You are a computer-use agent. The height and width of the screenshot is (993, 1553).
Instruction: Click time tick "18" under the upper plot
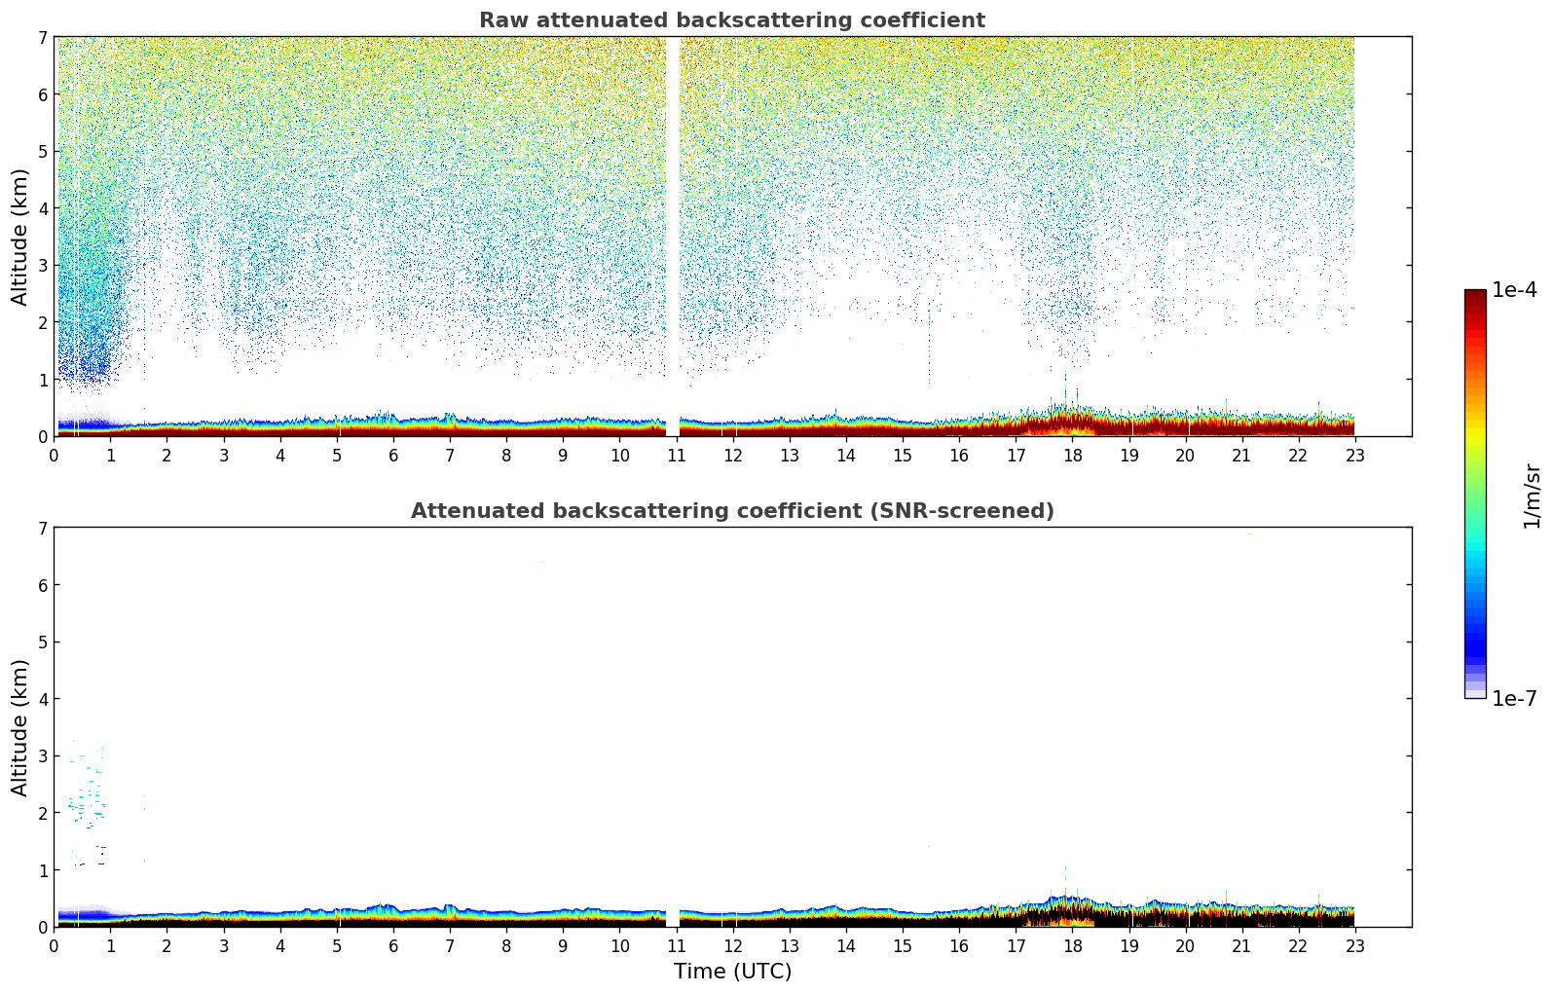click(x=1072, y=455)
